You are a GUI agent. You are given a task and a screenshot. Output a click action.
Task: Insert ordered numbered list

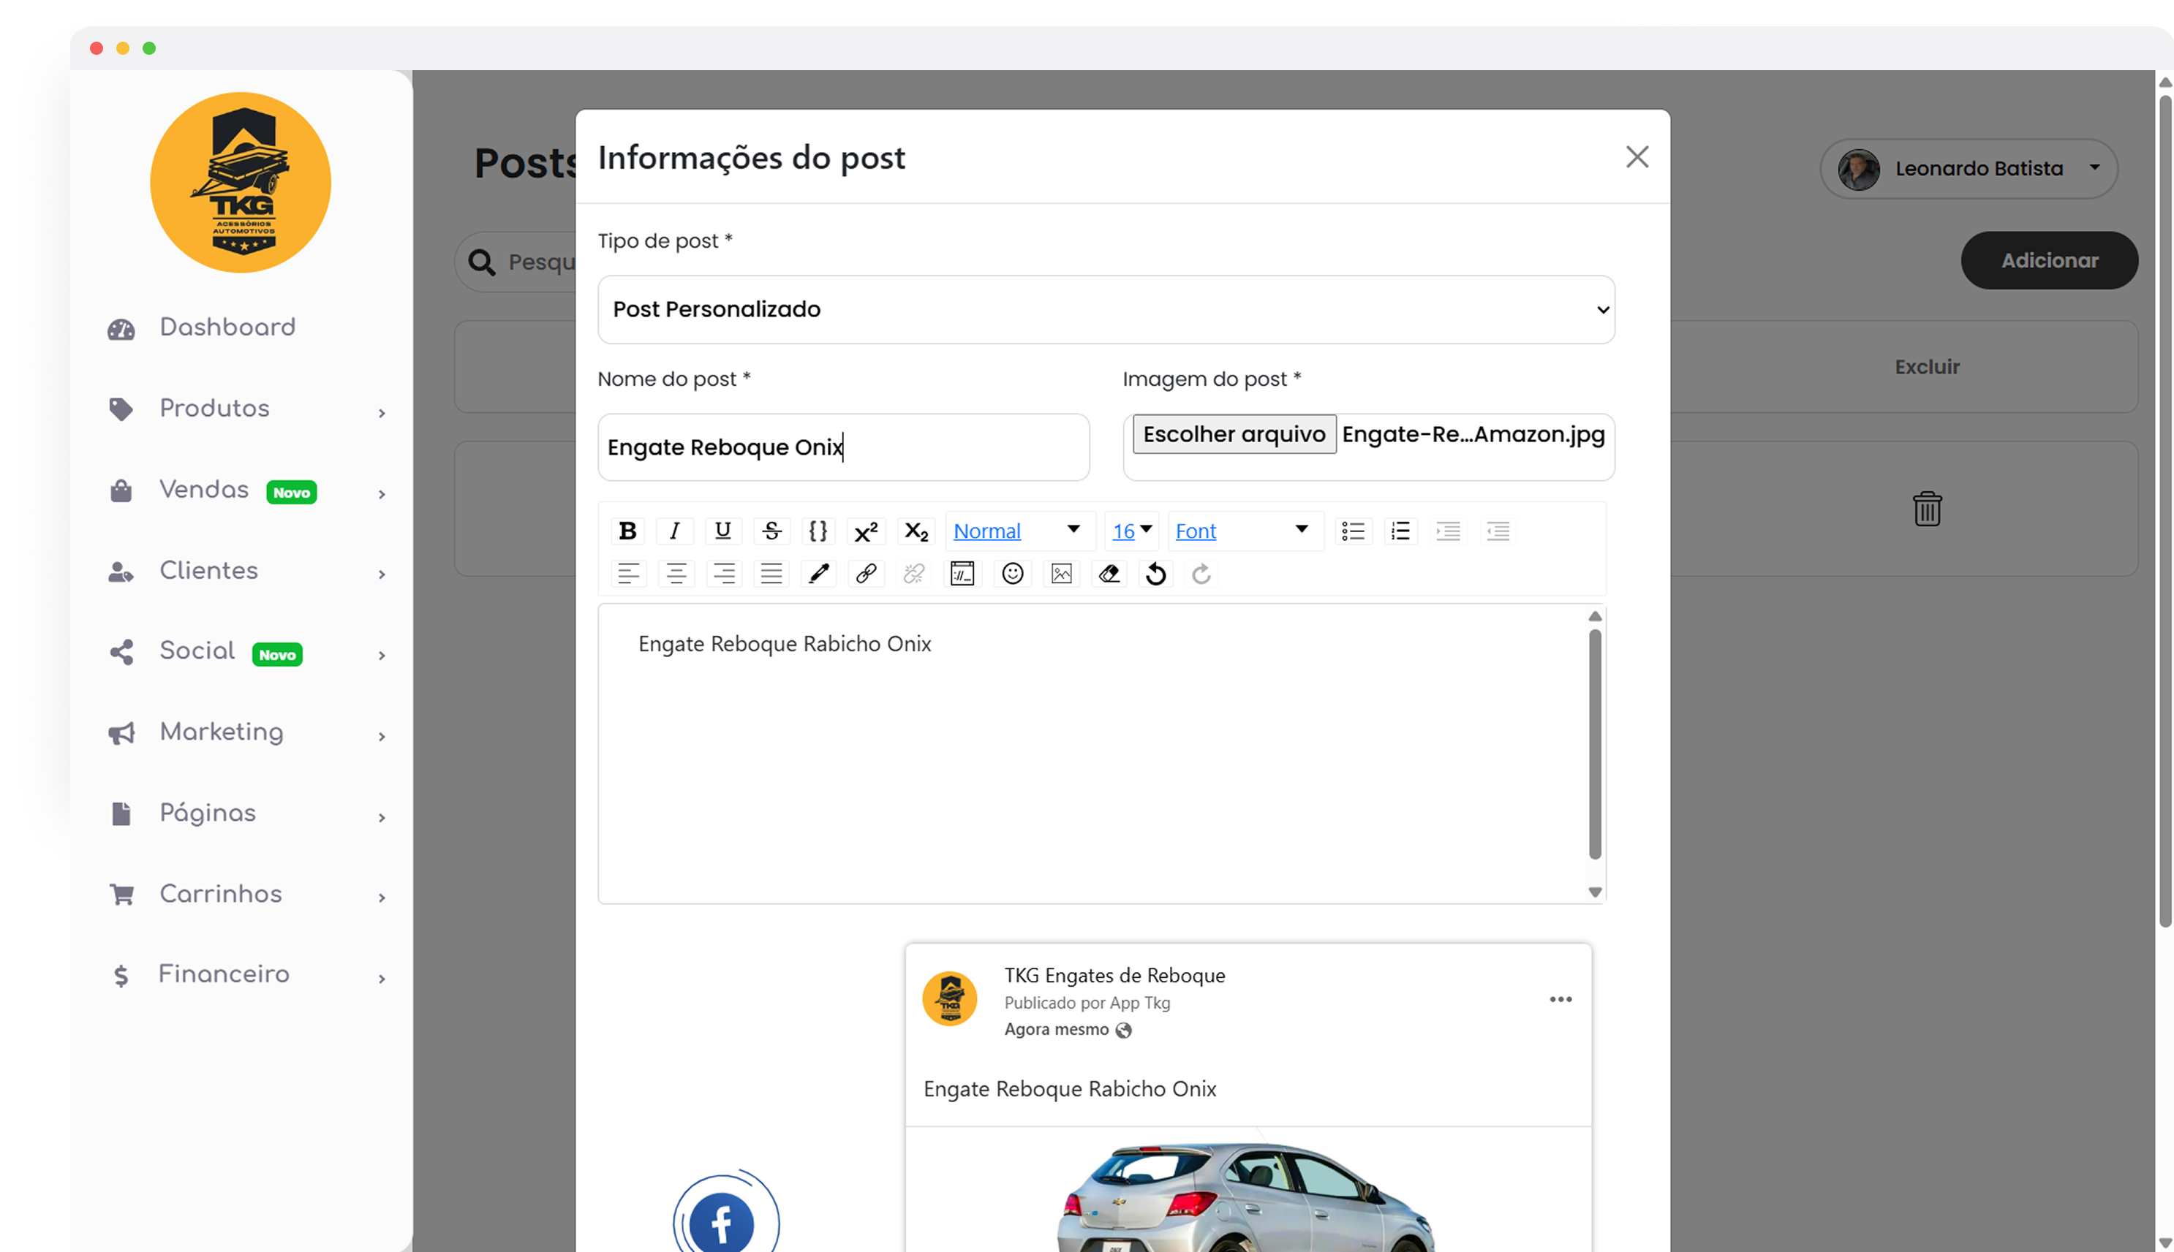(1400, 531)
